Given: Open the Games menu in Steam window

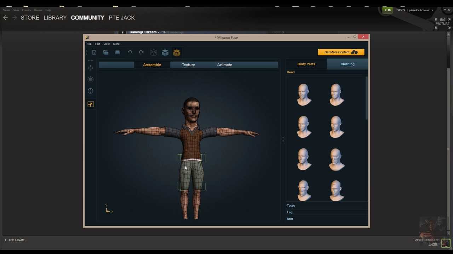Looking at the screenshot, I should click(38, 10).
